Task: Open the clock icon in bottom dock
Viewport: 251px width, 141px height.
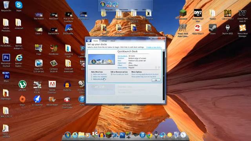Action: pos(183,135)
